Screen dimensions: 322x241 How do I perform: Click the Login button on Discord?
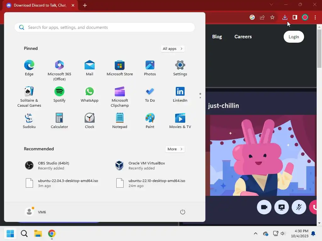click(x=294, y=37)
